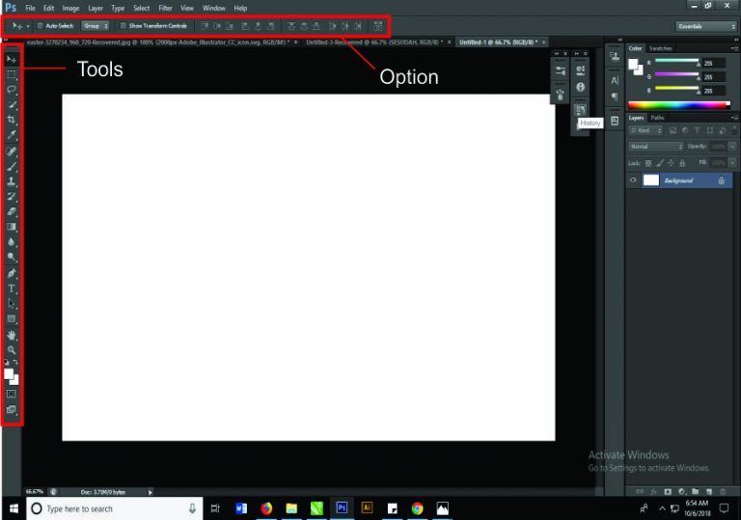This screenshot has width=741, height=520.
Task: Enable Show Transform Controls checkbox
Action: coord(123,26)
